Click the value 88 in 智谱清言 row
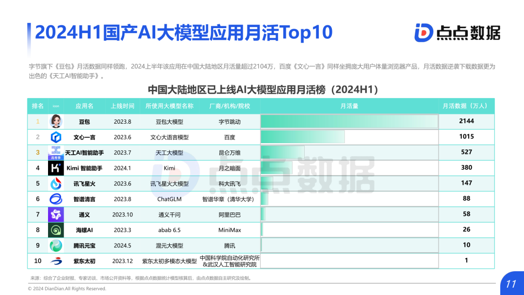Viewport: 524px width, 295px height. coord(467,198)
